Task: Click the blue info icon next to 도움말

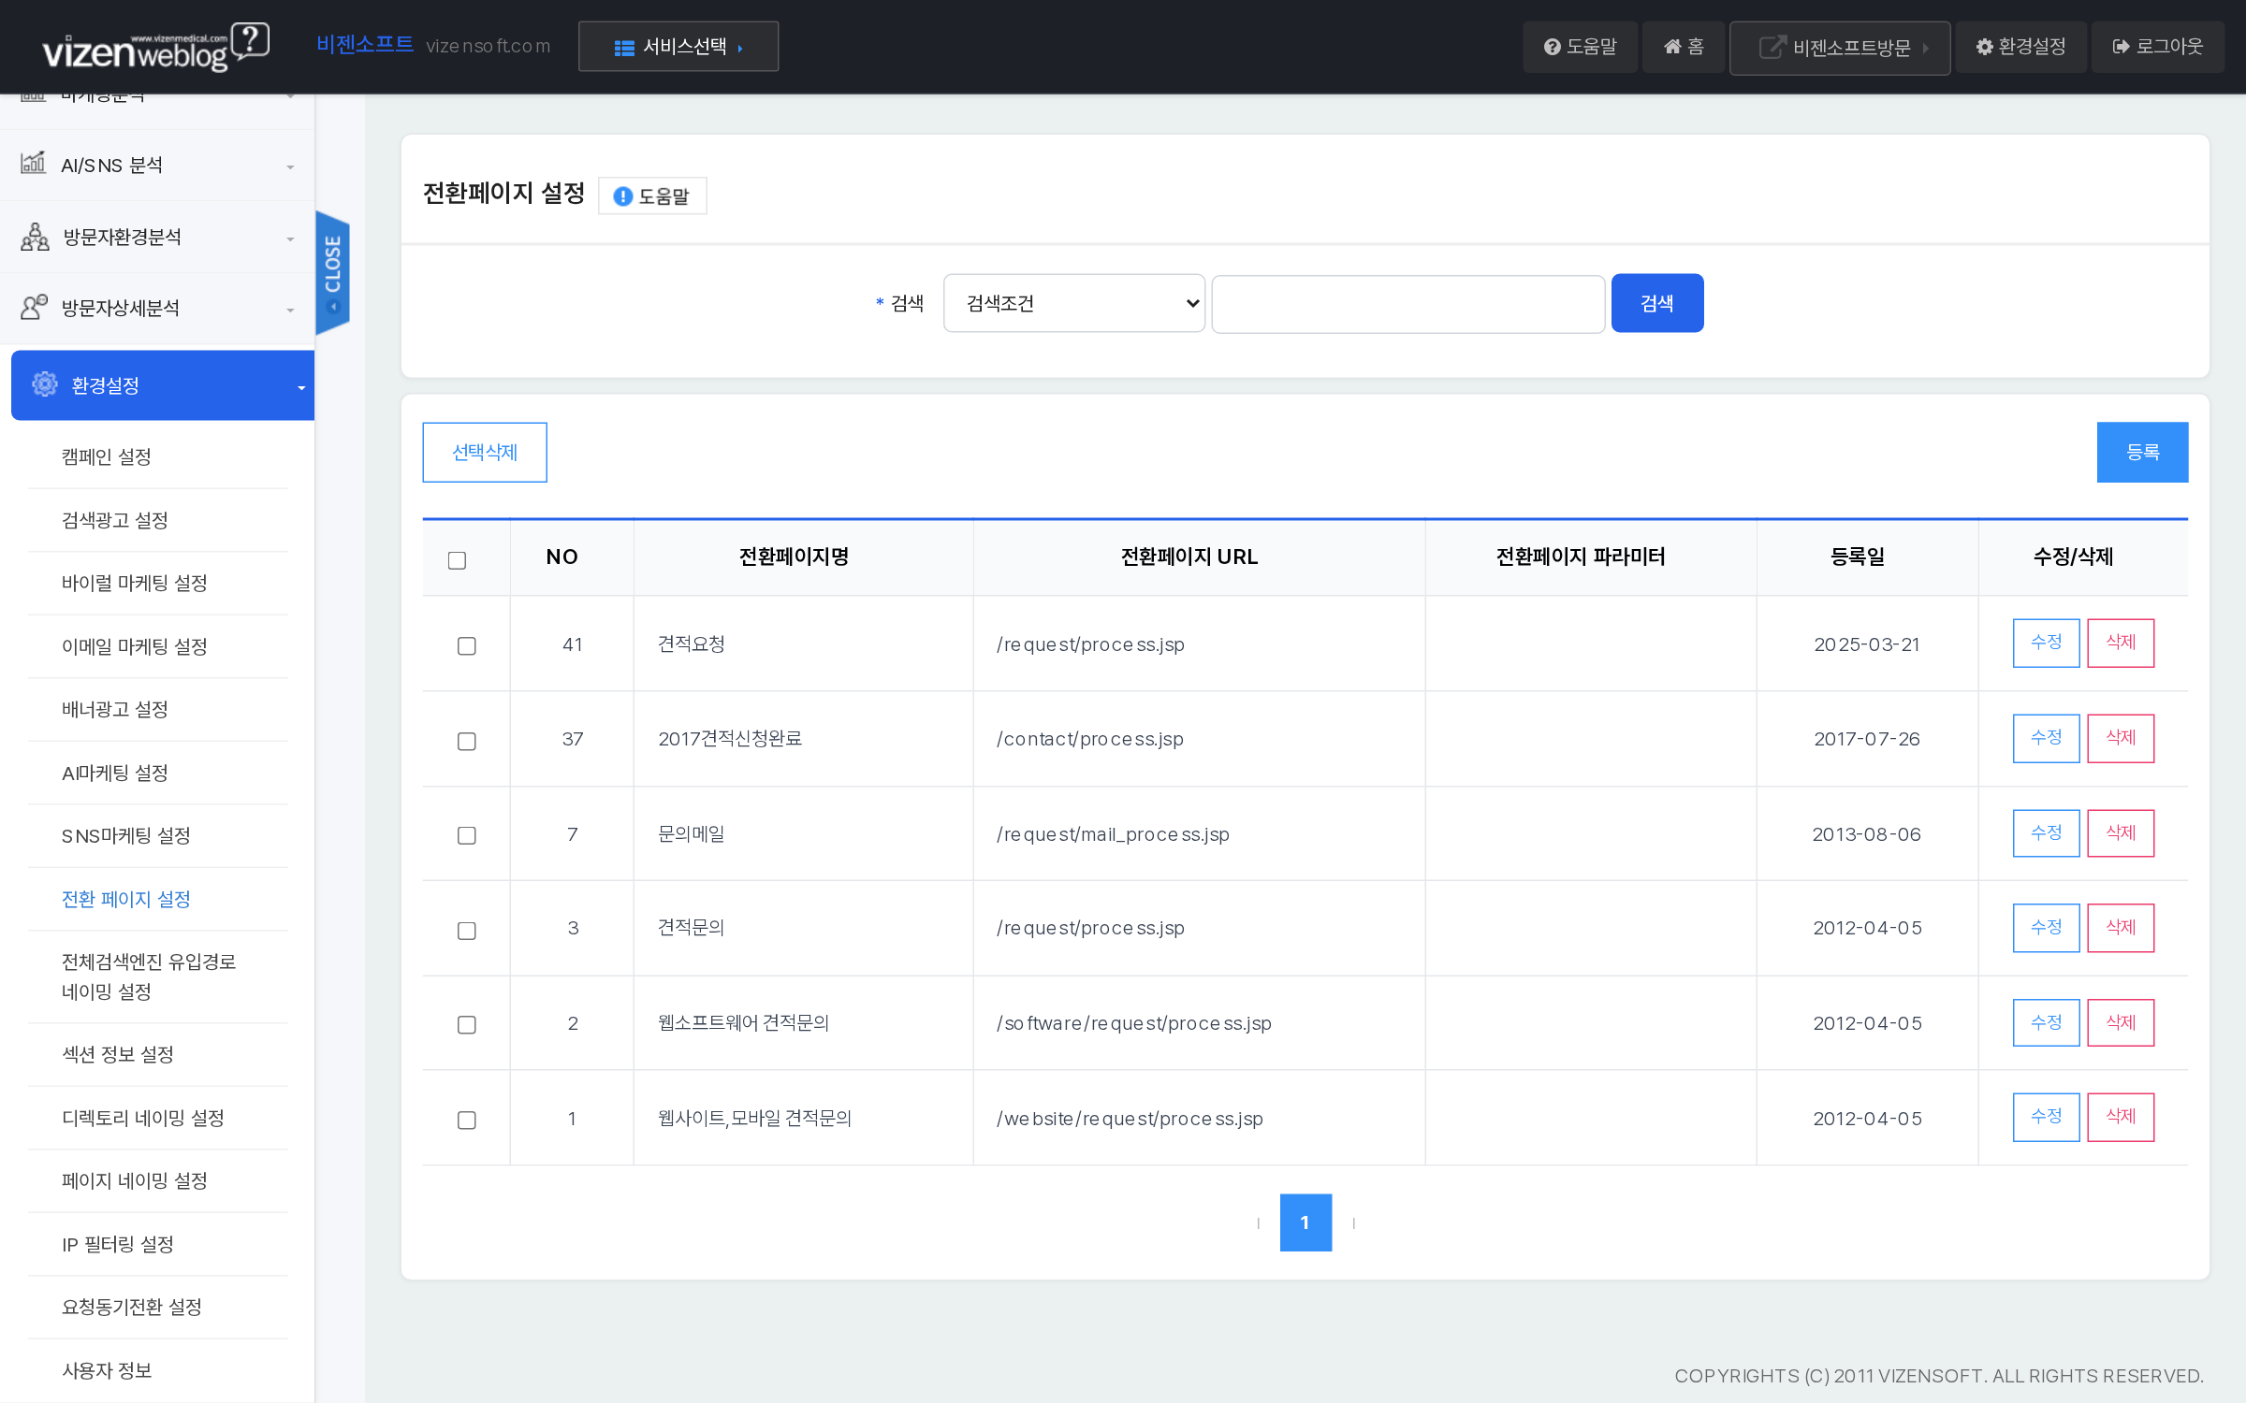Action: pyautogui.click(x=622, y=196)
